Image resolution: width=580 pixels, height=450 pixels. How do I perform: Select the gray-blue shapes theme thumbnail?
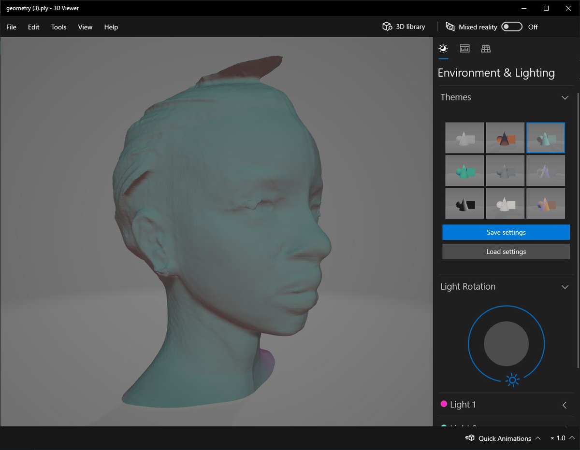[x=505, y=170]
